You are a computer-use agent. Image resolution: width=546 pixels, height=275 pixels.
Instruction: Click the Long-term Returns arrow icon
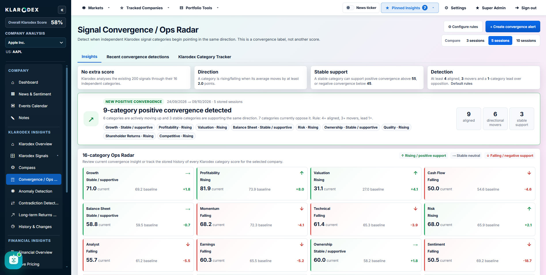pos(13,215)
